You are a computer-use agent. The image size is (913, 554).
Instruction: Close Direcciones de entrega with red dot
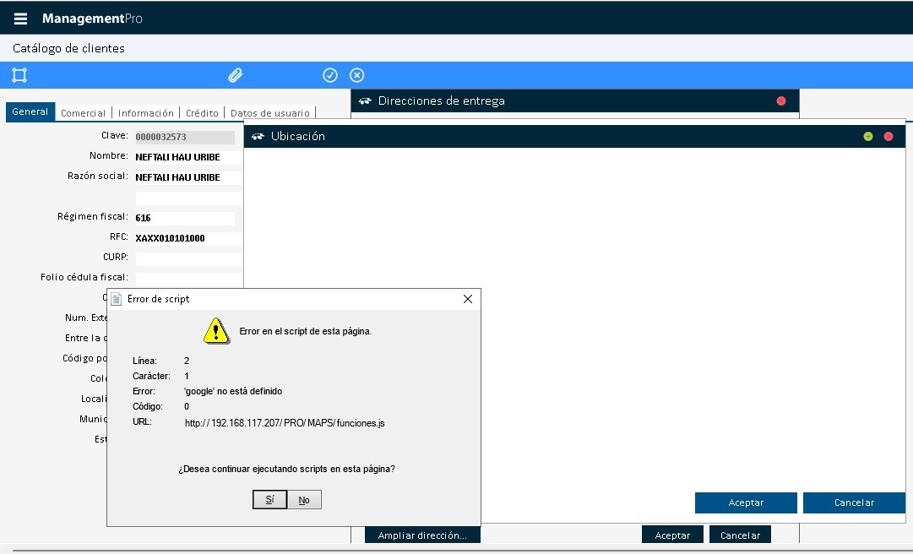tap(780, 101)
